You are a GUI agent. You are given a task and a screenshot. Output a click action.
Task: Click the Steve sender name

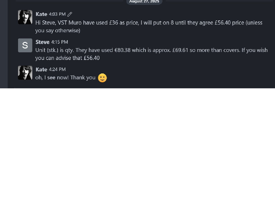click(x=42, y=42)
